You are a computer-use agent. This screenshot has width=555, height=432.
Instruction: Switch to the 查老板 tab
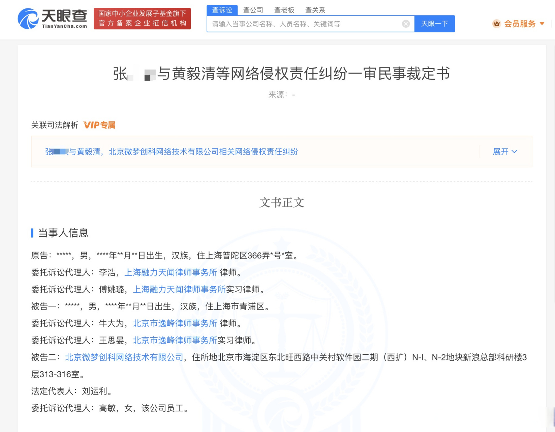(x=284, y=10)
